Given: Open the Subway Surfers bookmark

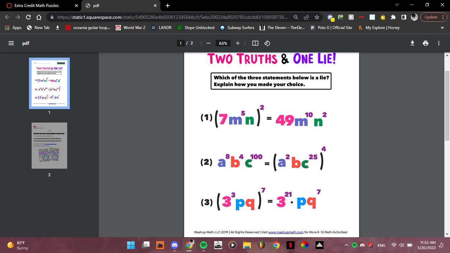Looking at the screenshot, I should 237,28.
